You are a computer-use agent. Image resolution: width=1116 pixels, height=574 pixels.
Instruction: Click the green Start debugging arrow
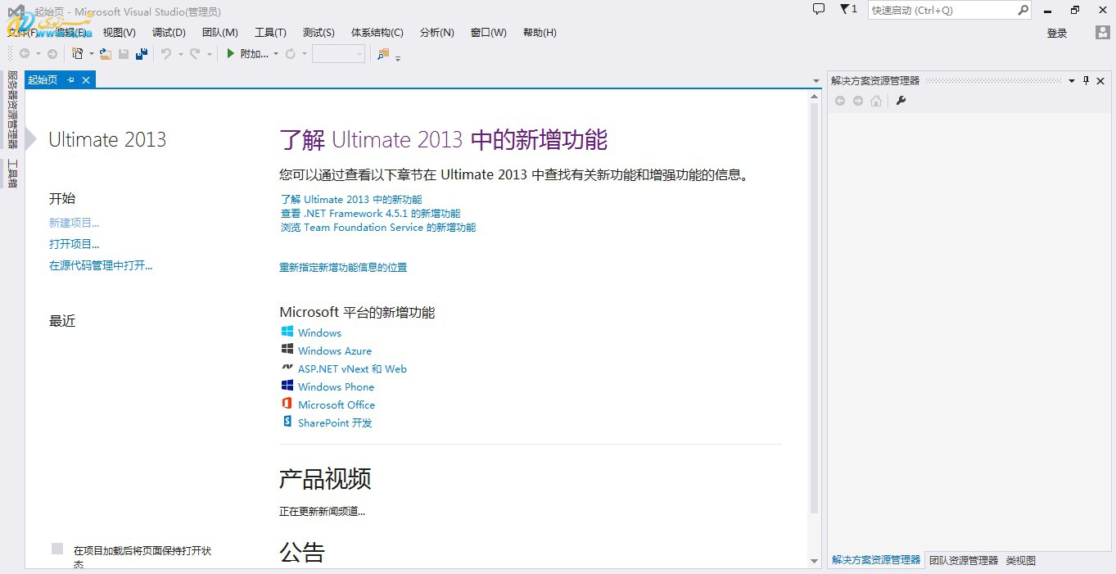[x=231, y=54]
